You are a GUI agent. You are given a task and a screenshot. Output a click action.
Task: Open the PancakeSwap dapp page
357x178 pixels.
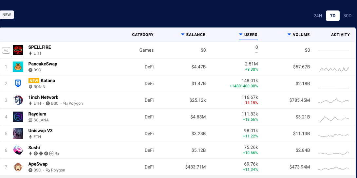pos(43,64)
